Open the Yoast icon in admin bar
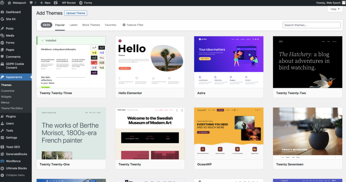 point(56,3)
